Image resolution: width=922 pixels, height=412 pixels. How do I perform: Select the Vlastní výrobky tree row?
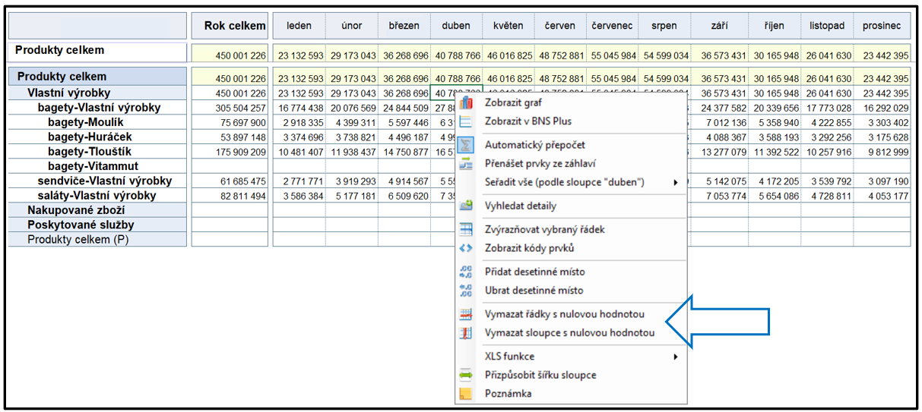(x=98, y=93)
